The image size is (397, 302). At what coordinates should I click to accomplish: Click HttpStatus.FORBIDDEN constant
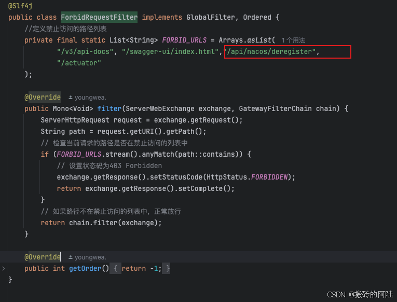[247, 177]
